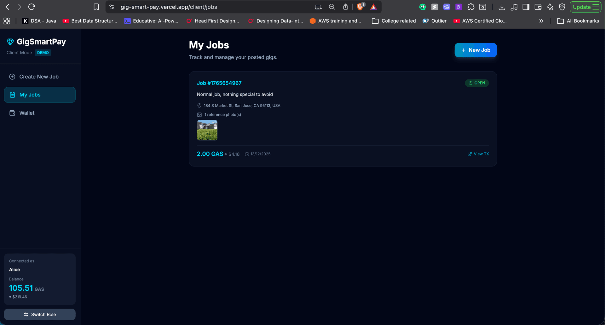Click the share icon in address bar
605x325 pixels.
[346, 7]
